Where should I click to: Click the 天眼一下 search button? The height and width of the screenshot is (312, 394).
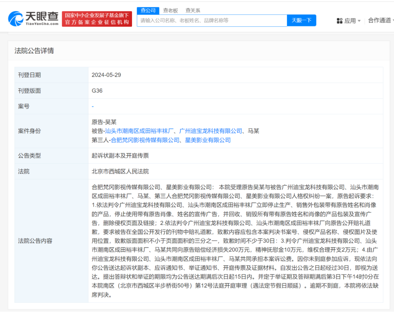coord(301,20)
